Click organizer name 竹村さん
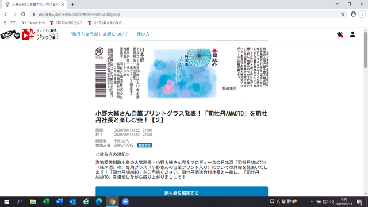368x207 pixels. 122,141
